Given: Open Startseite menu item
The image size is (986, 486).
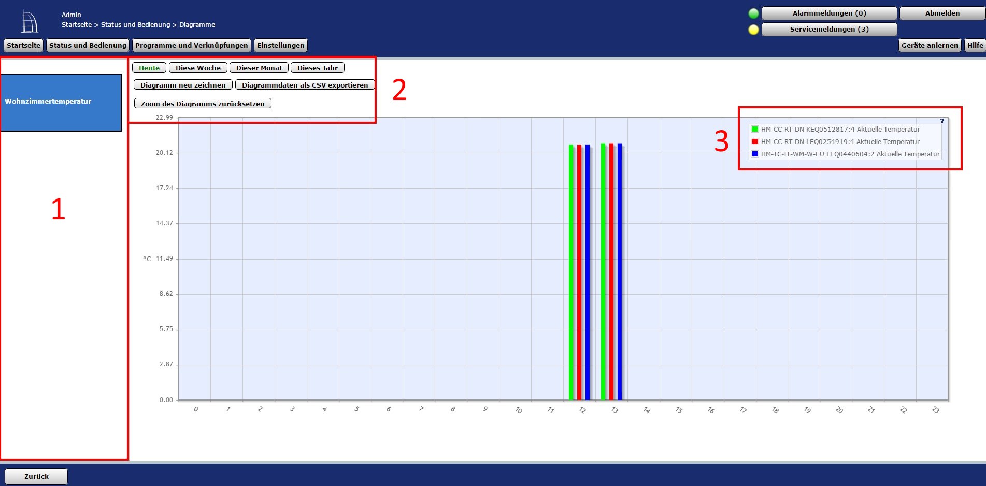Looking at the screenshot, I should coord(23,46).
